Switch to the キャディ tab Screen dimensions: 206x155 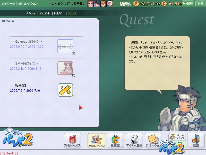tap(31, 13)
